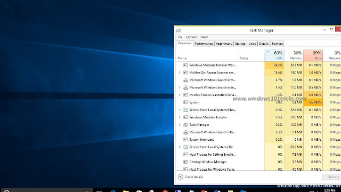341x192 pixels.
Task: Open the File menu
Action: tap(180, 37)
